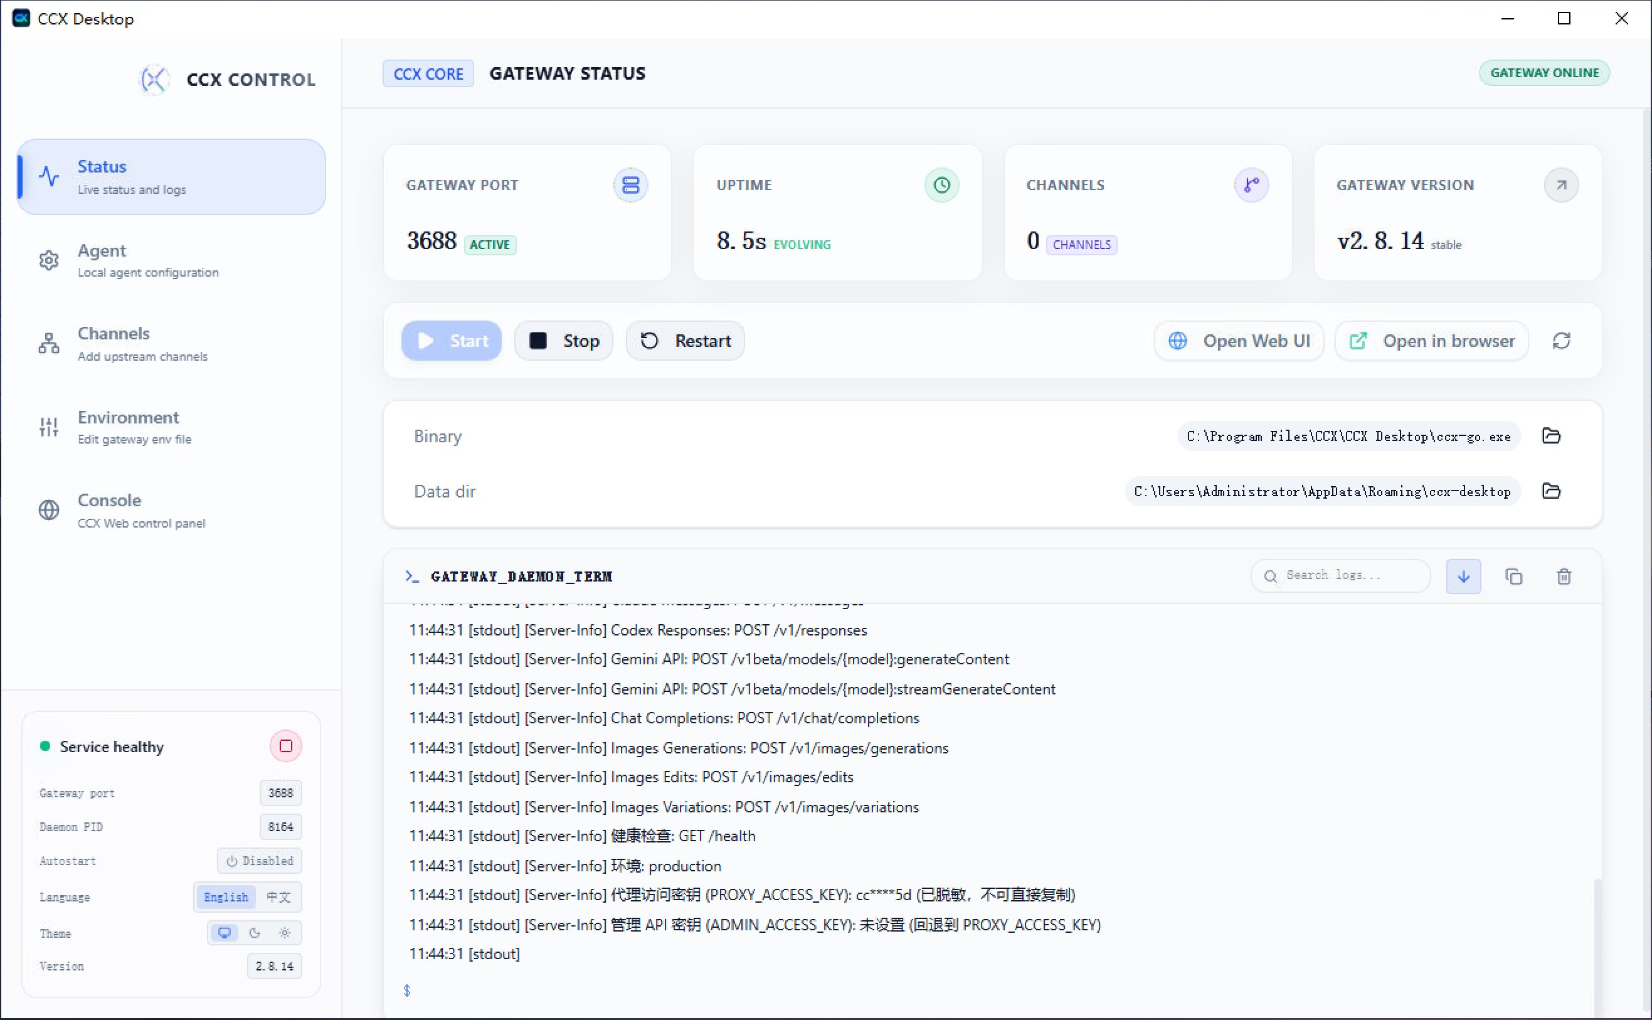
Task: Click the Open Web UI button
Action: tap(1239, 341)
